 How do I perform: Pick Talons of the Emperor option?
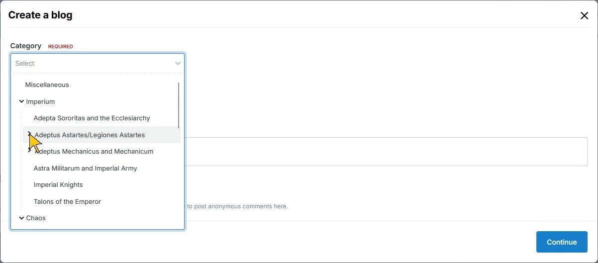point(67,201)
